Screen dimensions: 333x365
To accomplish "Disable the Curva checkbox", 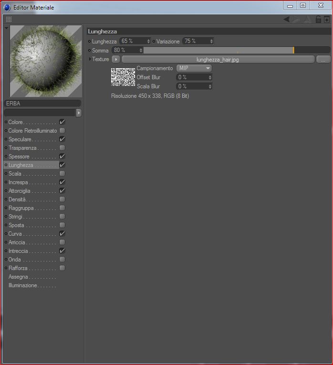I will (x=62, y=233).
